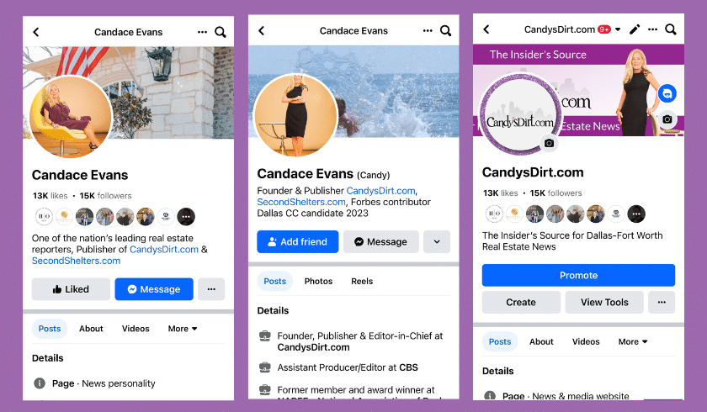Click the search icon on CandysDirt.com page header

point(670,29)
